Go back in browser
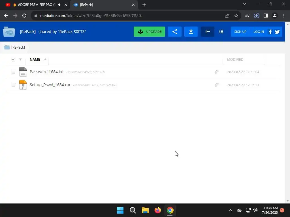The image size is (290, 217). [6, 16]
